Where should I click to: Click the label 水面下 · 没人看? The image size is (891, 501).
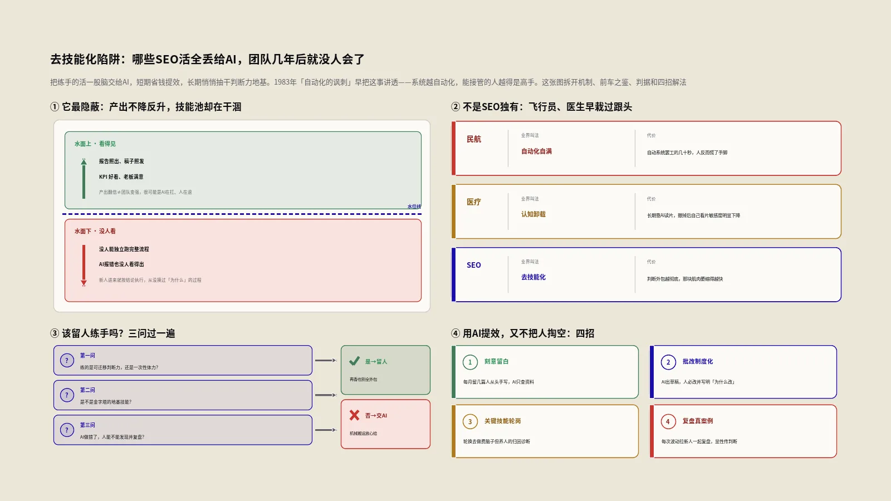(x=95, y=231)
